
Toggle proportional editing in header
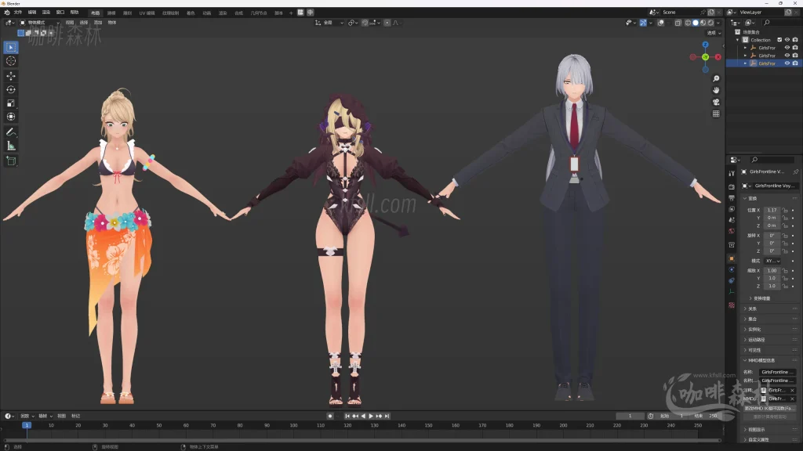click(x=387, y=23)
